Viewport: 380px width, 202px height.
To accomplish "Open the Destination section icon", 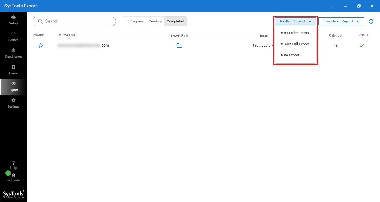I will 13,50.
